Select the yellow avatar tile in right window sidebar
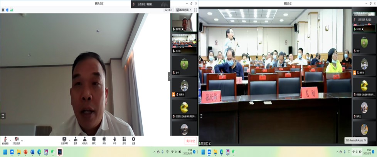Viewport: 377px width, 157px height. click(x=364, y=87)
